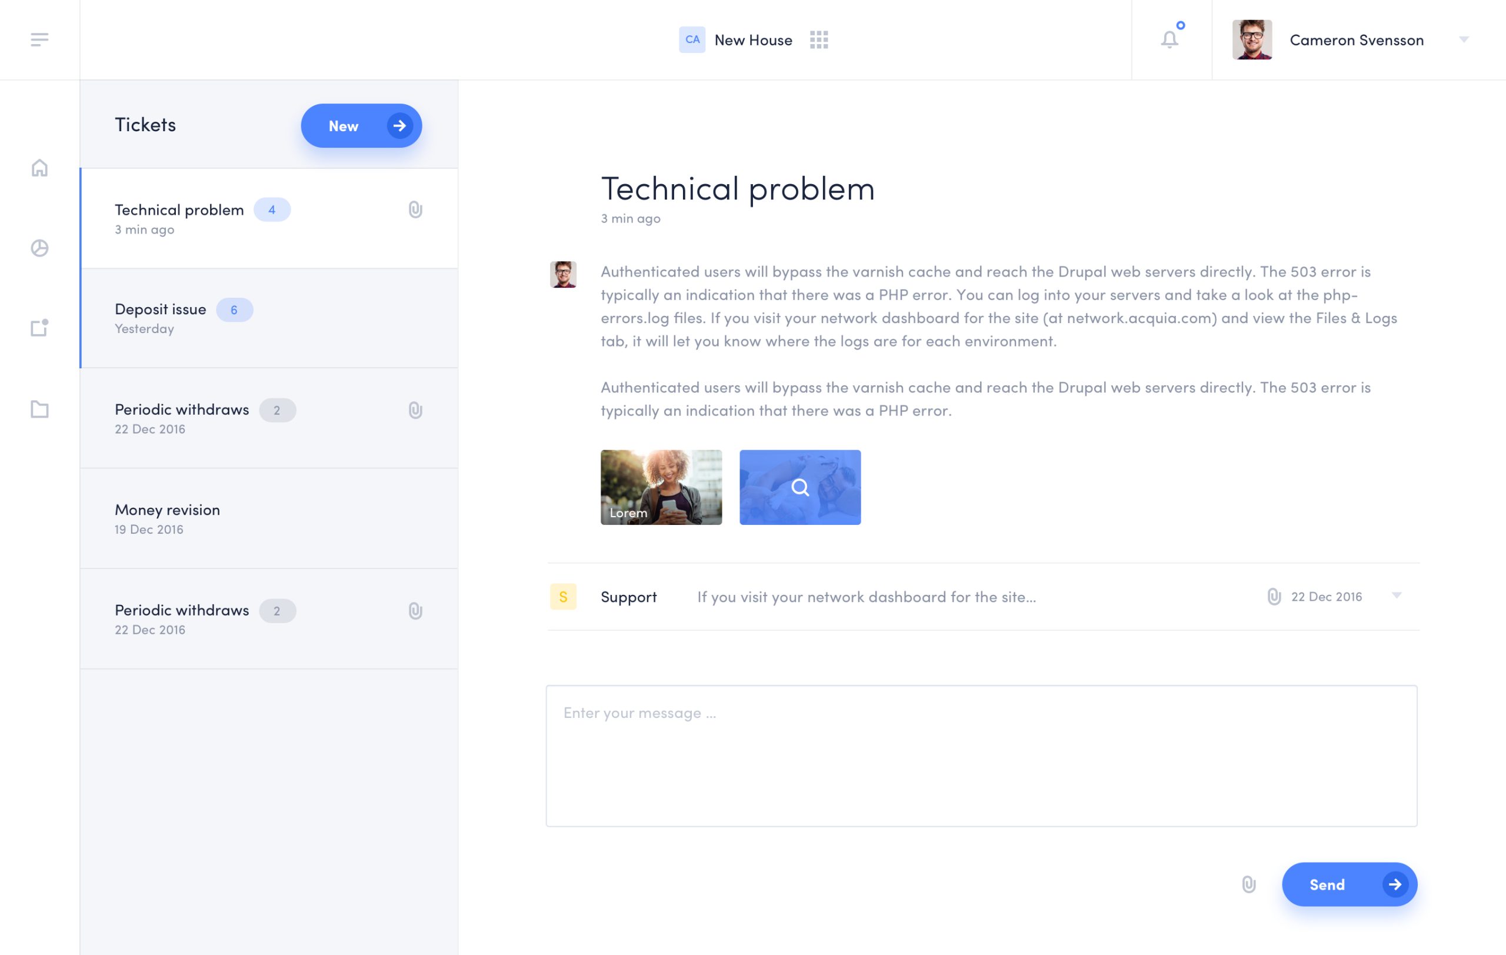The width and height of the screenshot is (1506, 955).
Task: Expand the collapsed Support message
Action: coord(1397,595)
